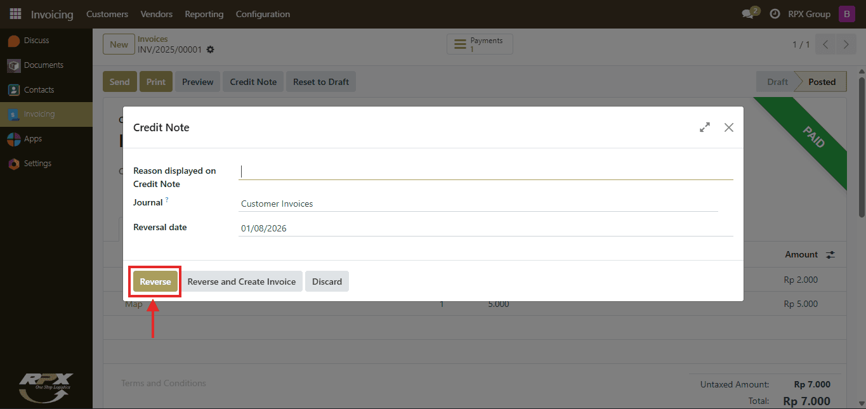Click the Untaxed Amount label

[x=735, y=384]
